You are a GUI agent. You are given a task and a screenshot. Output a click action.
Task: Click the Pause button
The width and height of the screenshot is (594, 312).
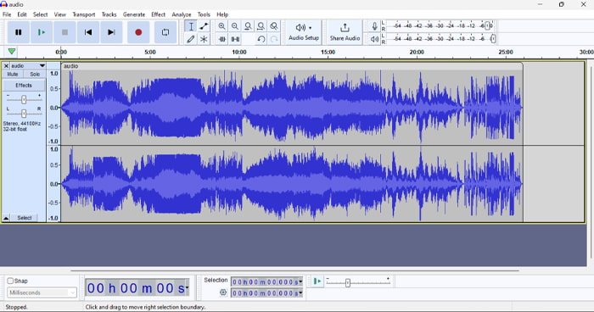tap(18, 32)
